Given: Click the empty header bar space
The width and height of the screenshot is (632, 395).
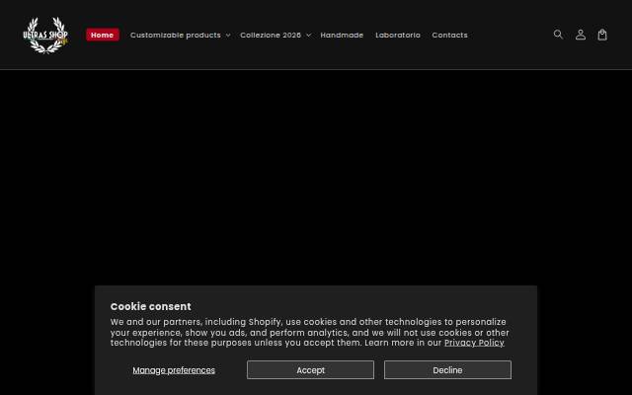Looking at the screenshot, I should tap(510, 36).
